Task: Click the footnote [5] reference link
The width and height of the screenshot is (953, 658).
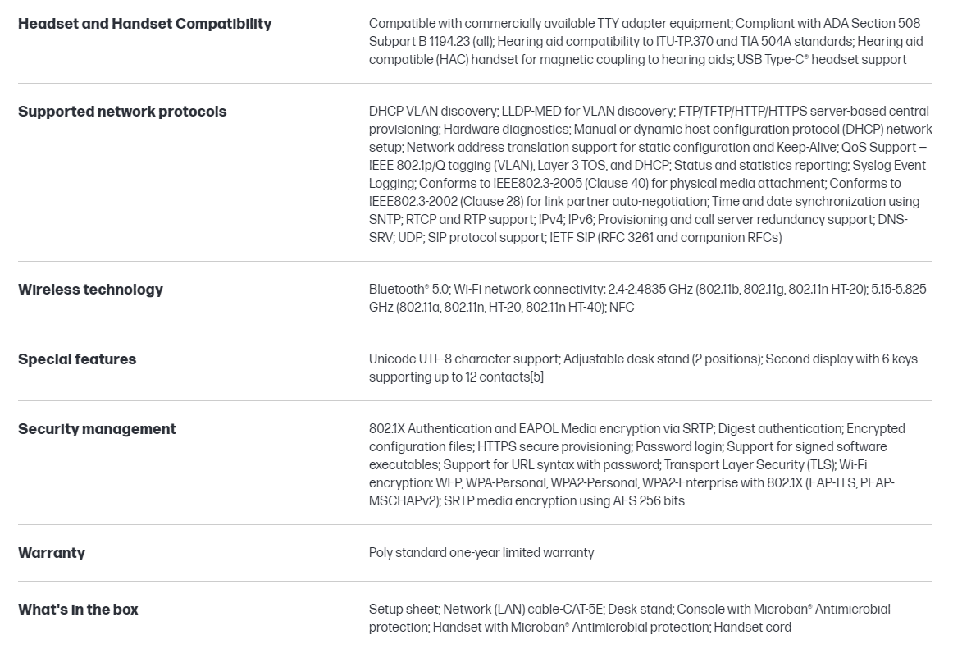Action: pyautogui.click(x=536, y=377)
